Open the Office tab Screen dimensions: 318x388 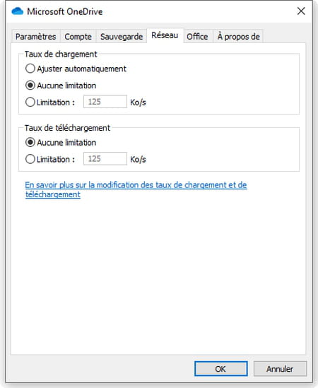point(197,37)
